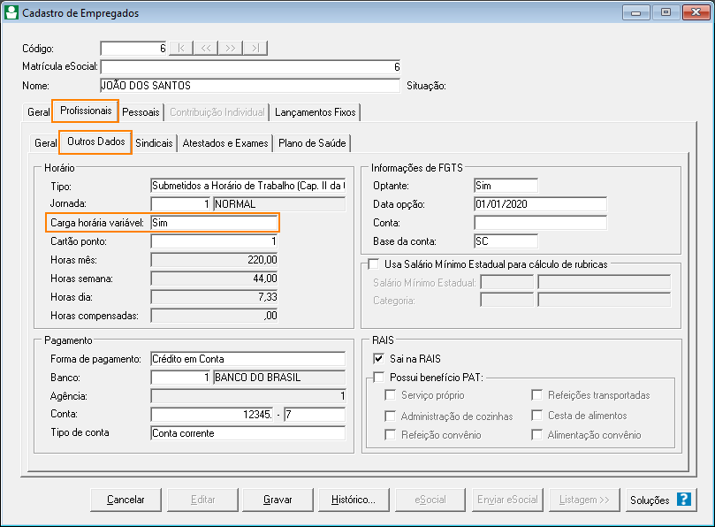Screen dimensions: 715x527
Task: Save the record with the Gravar button
Action: 277,500
